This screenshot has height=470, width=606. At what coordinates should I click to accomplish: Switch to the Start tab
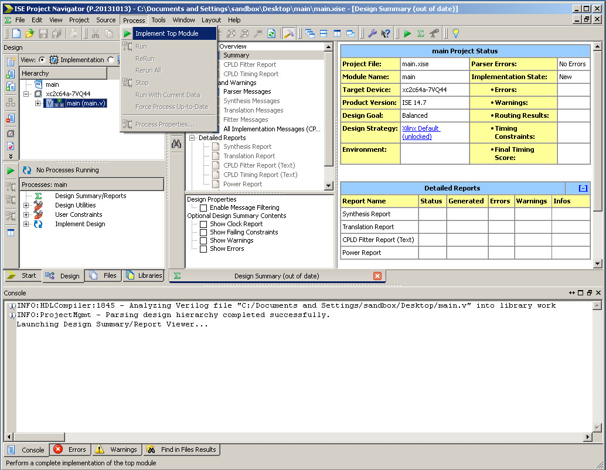[x=22, y=275]
